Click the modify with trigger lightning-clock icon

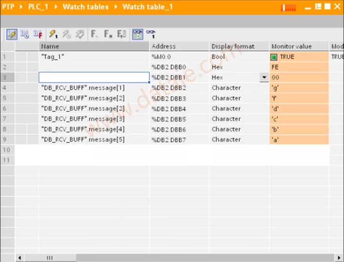(67, 34)
